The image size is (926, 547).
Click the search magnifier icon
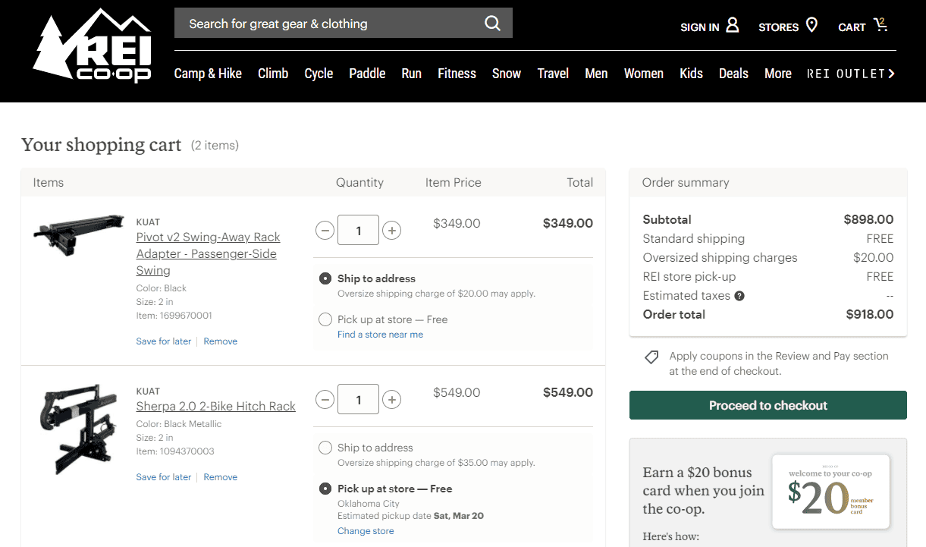tap(493, 24)
